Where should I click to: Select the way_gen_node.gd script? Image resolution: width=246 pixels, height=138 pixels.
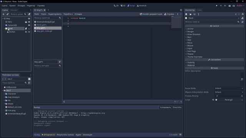pos(48,31)
